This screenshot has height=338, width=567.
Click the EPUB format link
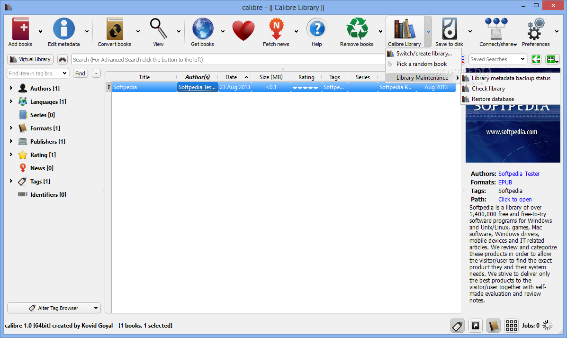pos(505,183)
